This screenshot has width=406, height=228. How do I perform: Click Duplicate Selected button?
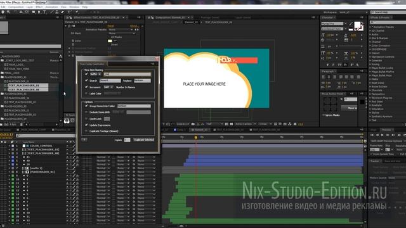click(144, 139)
